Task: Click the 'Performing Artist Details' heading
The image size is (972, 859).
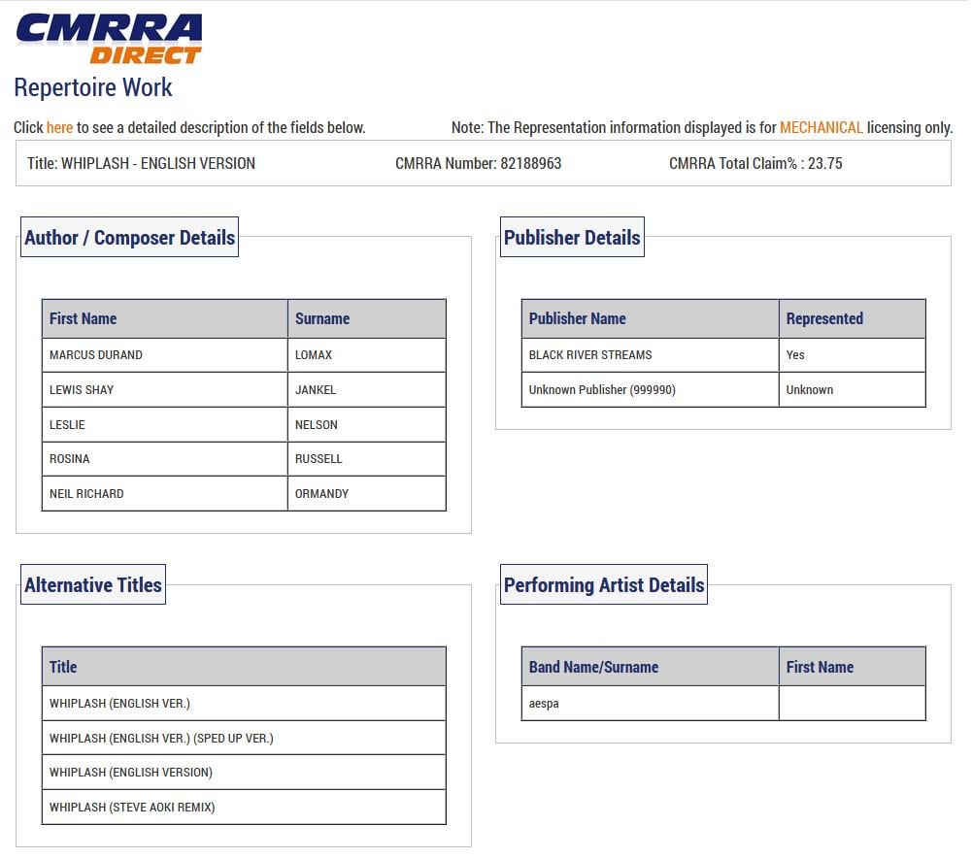Action: 604,584
